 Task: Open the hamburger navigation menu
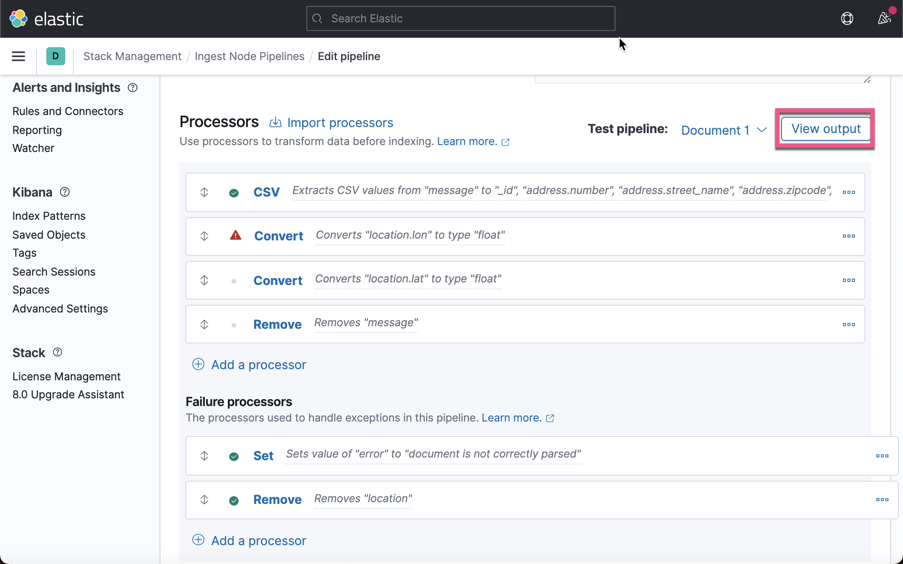pos(18,56)
